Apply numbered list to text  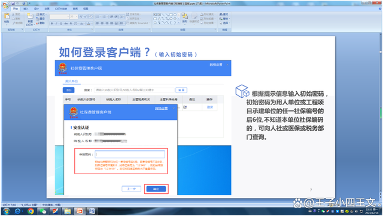coord(104,17)
